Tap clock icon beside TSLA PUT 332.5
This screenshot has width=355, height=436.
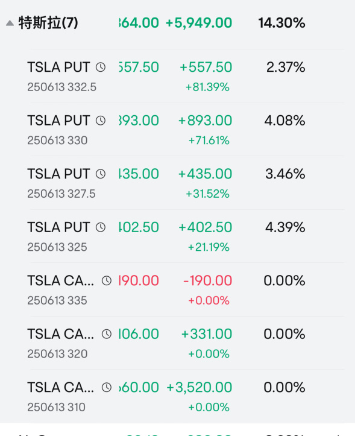click(x=101, y=67)
